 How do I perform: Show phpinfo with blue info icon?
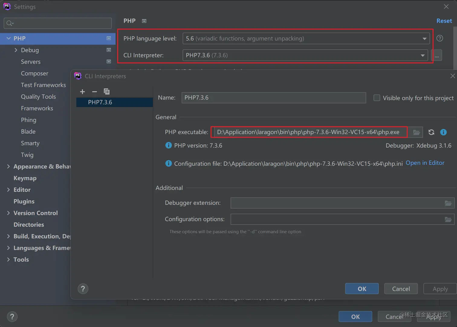pos(443,132)
